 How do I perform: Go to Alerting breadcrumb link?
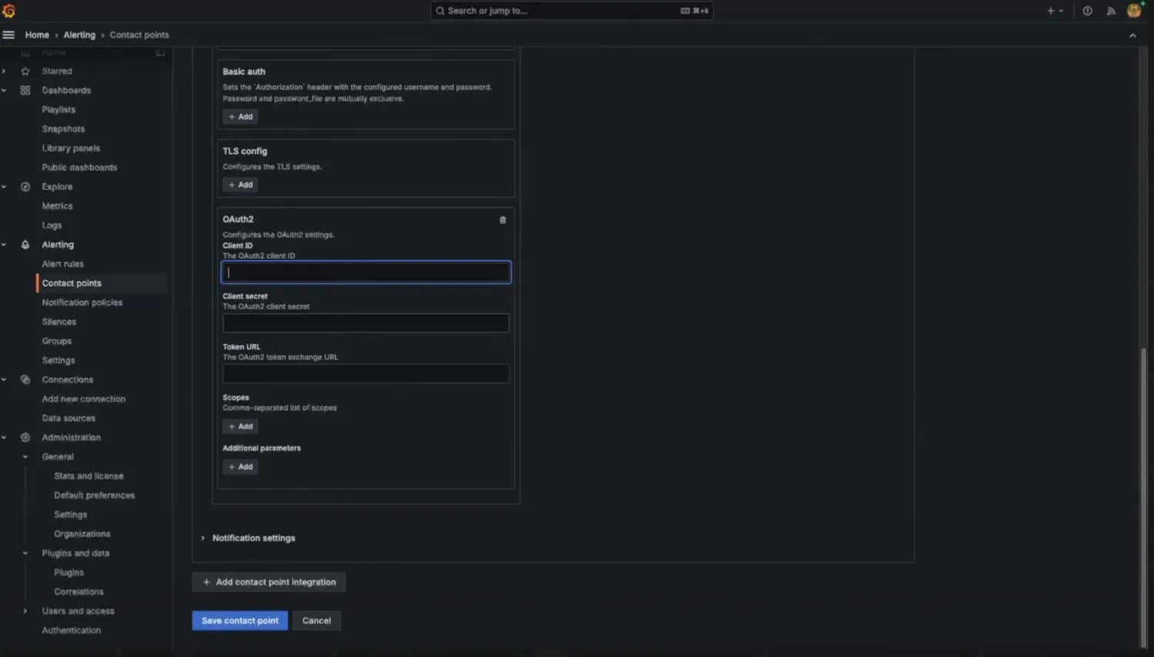click(79, 35)
